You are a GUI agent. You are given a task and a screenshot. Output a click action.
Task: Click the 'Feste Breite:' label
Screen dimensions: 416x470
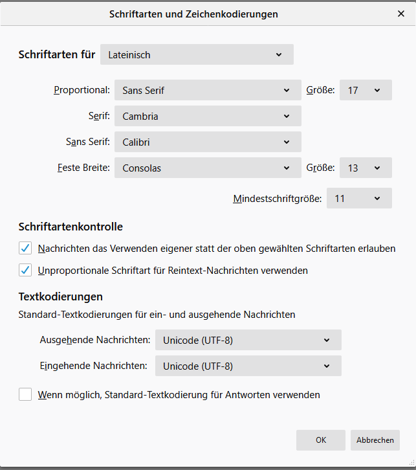(x=83, y=168)
